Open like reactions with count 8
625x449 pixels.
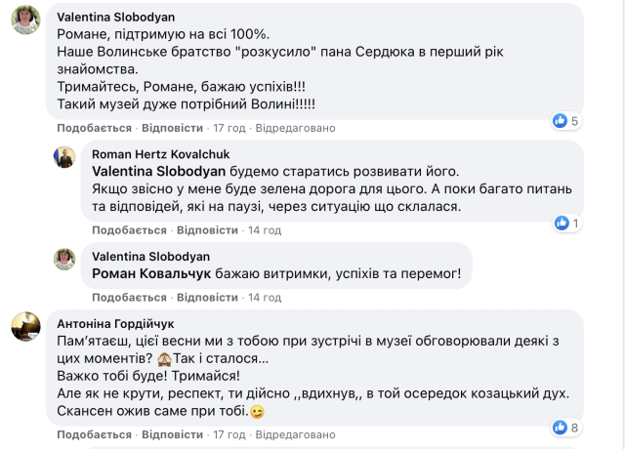[566, 427]
